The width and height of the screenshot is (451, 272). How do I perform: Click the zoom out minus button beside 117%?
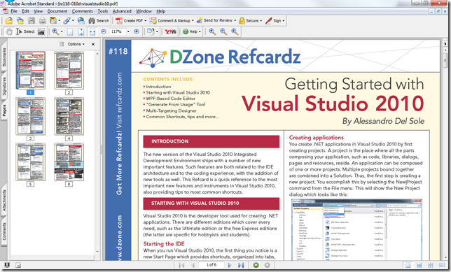click(104, 31)
